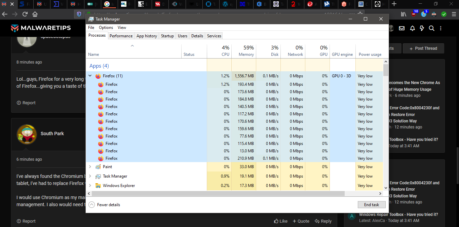Select Firefox process using 184.8 MB
Viewport: 459px width, 227px height.
tap(234, 99)
